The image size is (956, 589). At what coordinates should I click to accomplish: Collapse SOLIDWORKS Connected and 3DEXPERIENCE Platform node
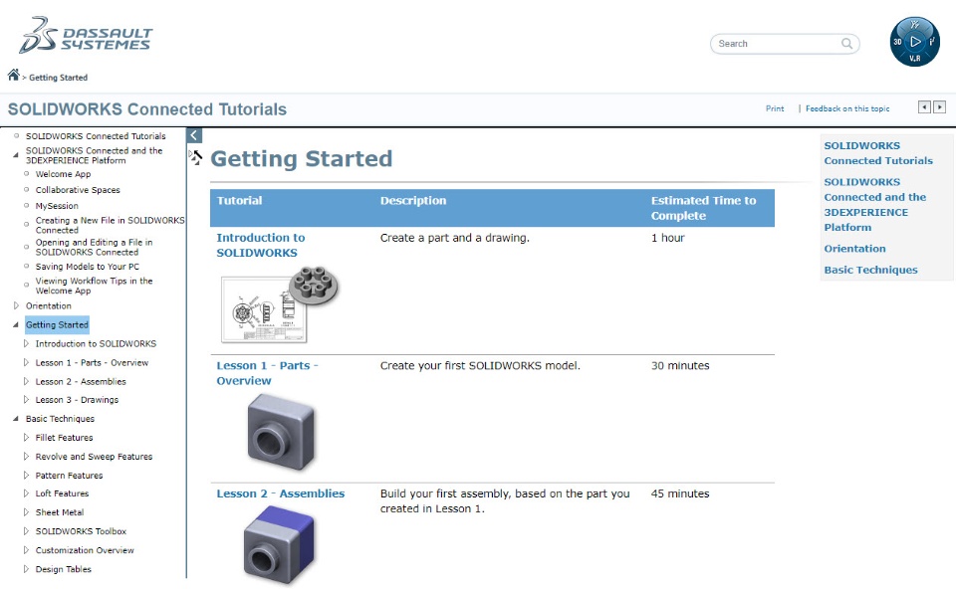click(16, 154)
